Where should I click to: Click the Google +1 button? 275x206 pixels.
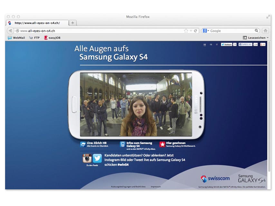262,44
